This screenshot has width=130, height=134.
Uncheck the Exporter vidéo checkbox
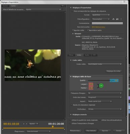coord(73,30)
